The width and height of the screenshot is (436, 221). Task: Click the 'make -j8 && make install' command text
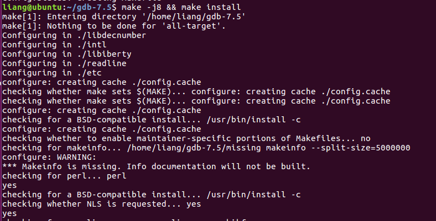tap(181, 7)
